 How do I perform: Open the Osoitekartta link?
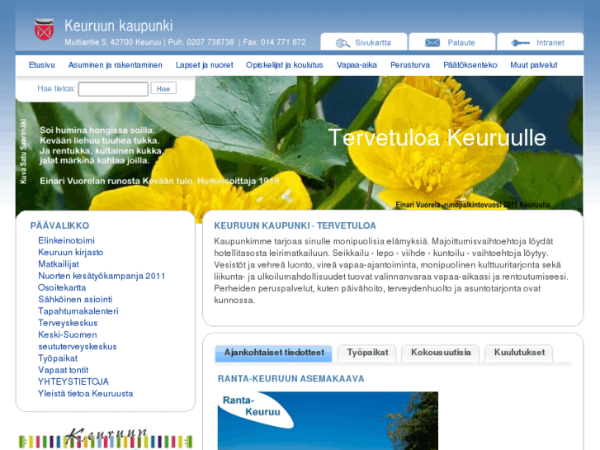point(62,287)
